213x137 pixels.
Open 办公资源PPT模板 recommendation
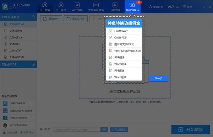(x=18, y=125)
